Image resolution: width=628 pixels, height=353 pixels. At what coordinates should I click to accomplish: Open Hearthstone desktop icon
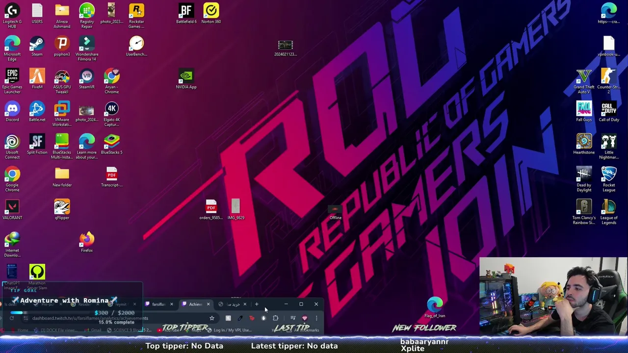coord(584,145)
